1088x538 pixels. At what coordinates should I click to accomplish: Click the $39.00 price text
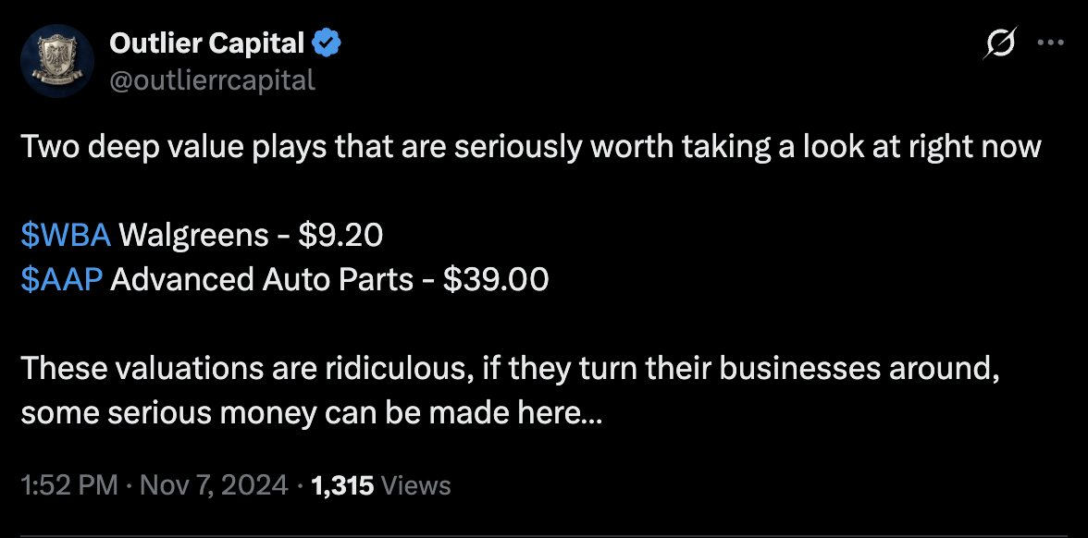pos(496,279)
